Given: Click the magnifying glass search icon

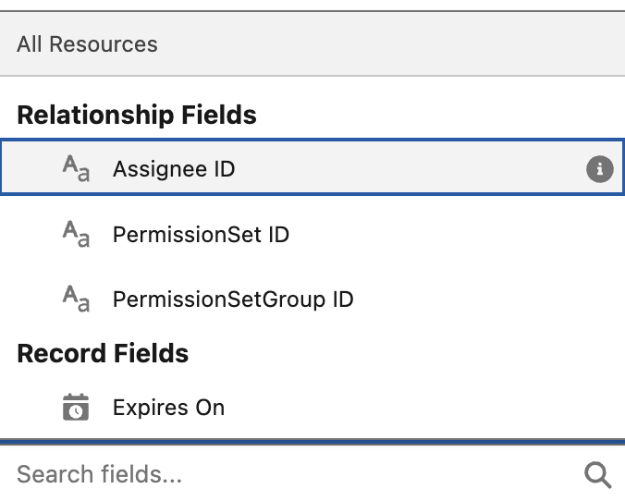Looking at the screenshot, I should click(x=598, y=475).
